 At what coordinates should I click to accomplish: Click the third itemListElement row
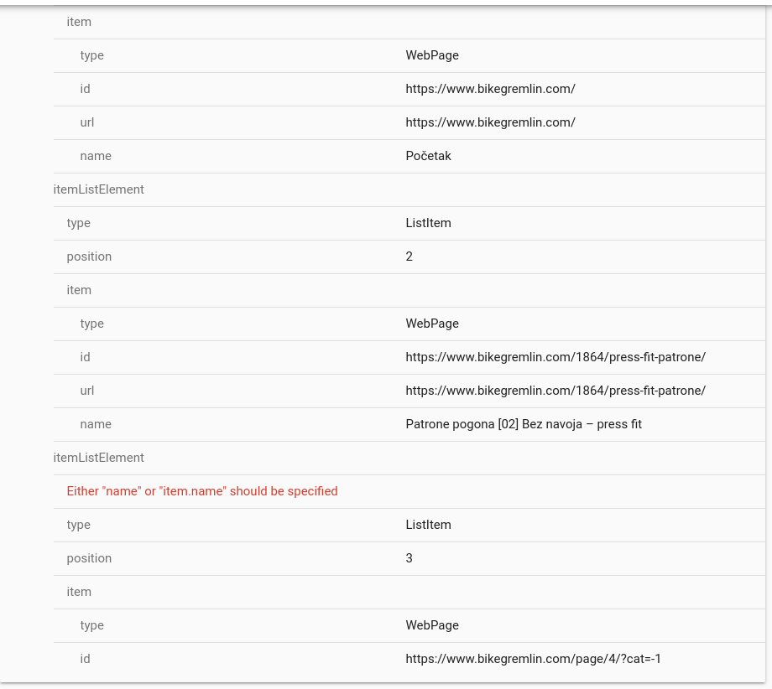[409, 458]
